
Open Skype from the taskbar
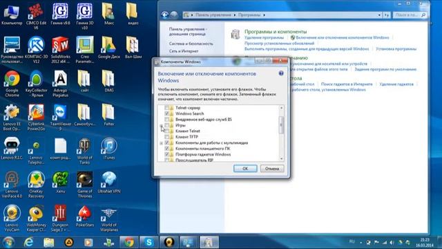point(148,242)
